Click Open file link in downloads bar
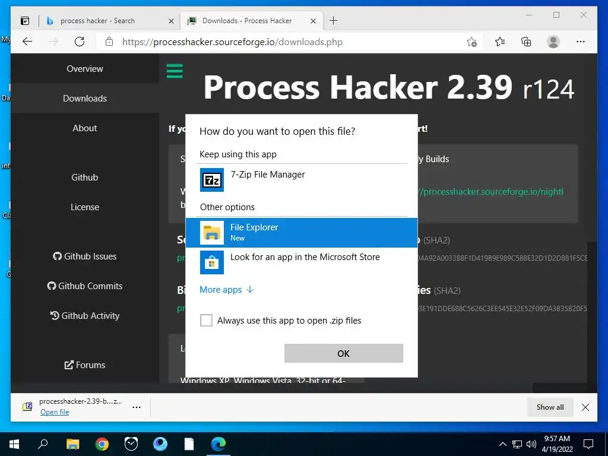The width and height of the screenshot is (608, 456). coord(55,412)
